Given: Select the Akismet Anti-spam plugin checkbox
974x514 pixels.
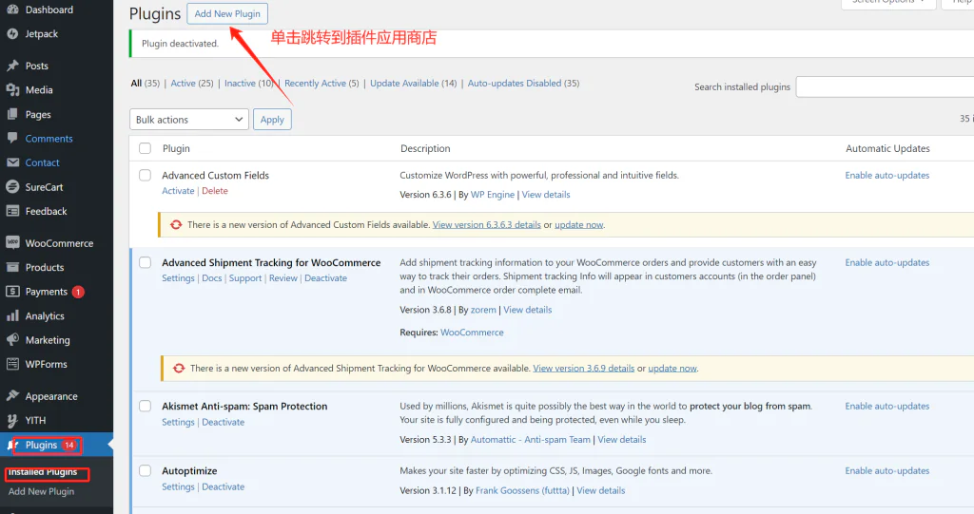Looking at the screenshot, I should click(146, 407).
